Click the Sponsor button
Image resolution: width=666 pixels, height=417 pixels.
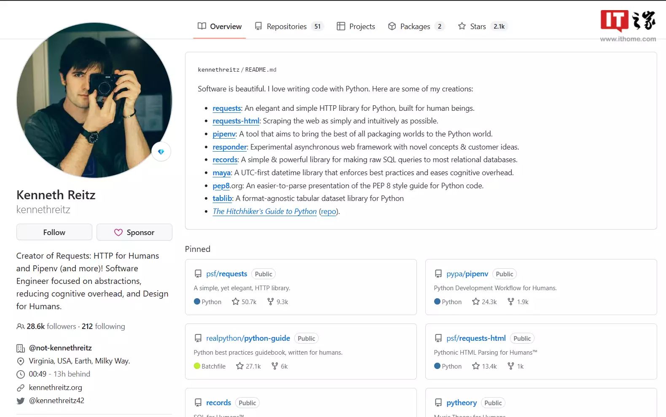pyautogui.click(x=134, y=232)
